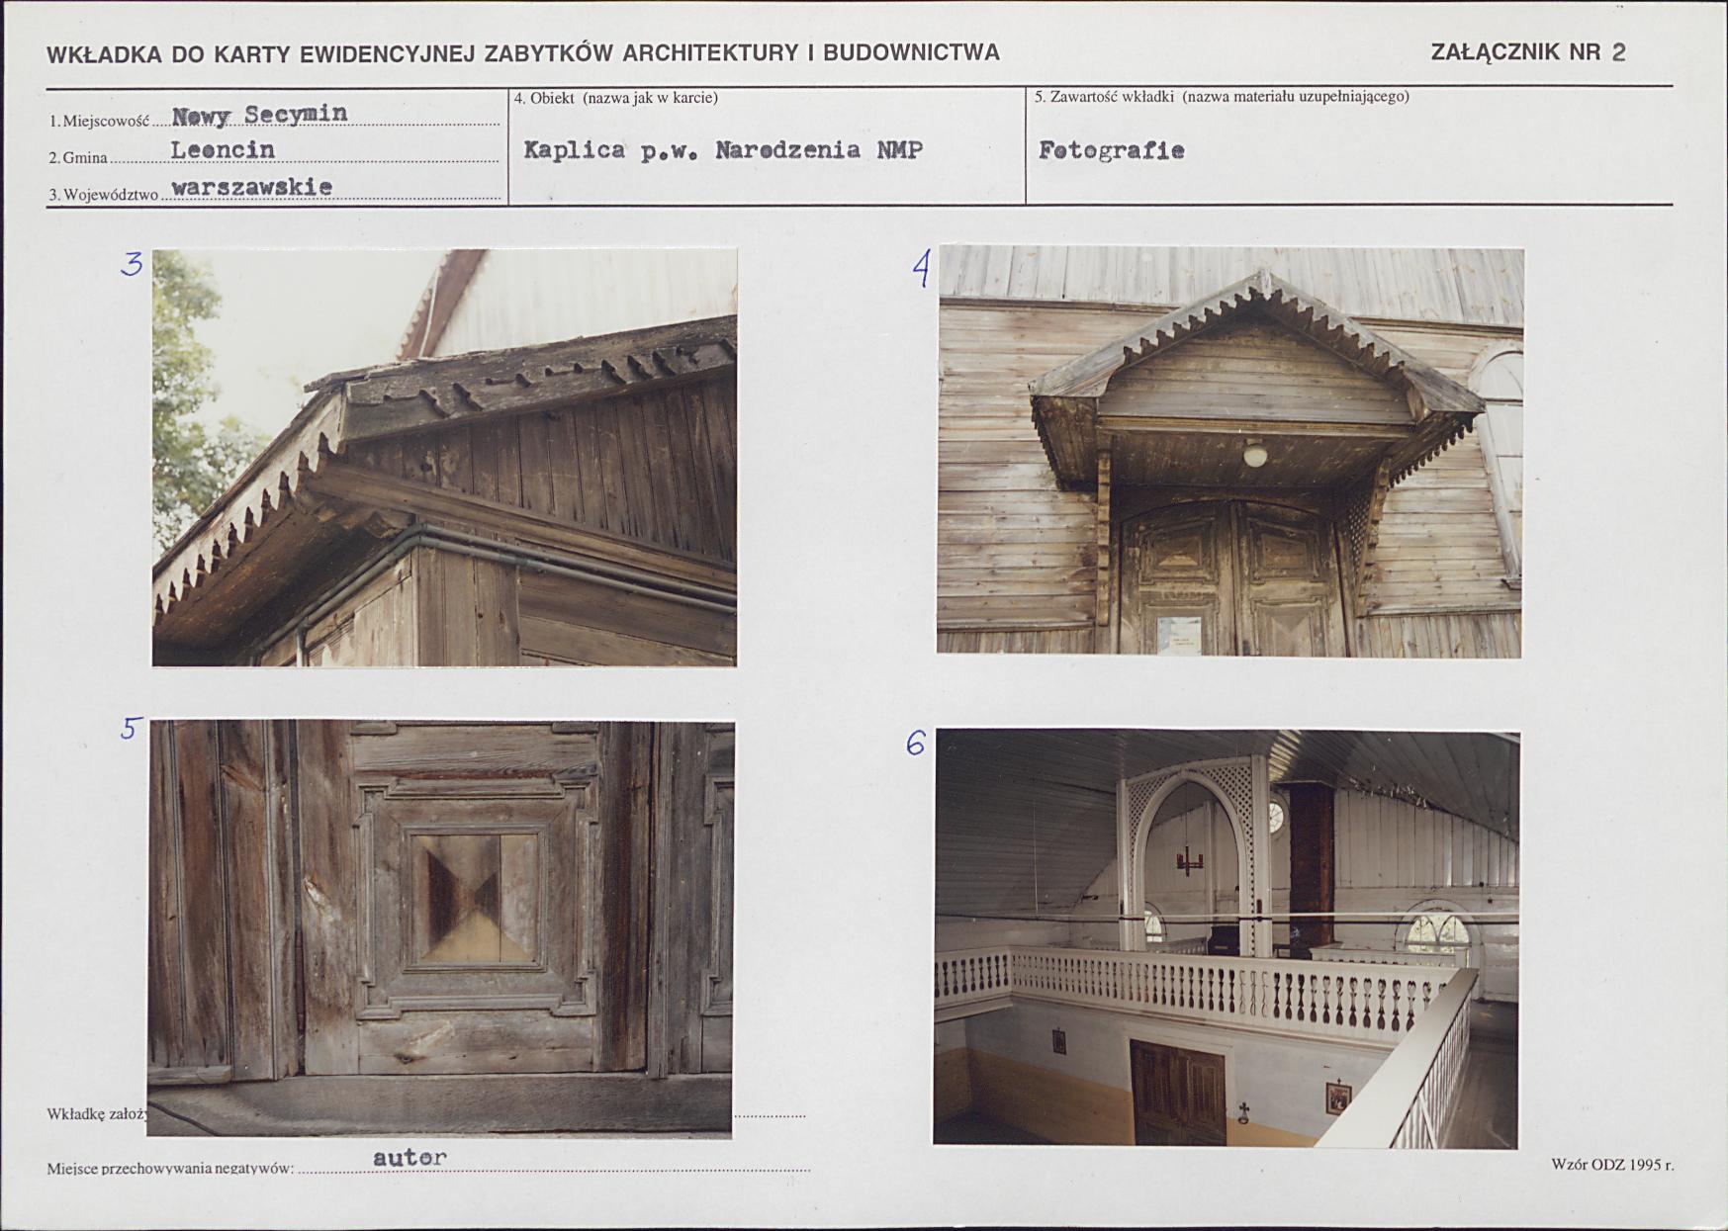Click the card header title WKŁADKA DO KARTY
This screenshot has width=1728, height=1231.
coord(523,53)
